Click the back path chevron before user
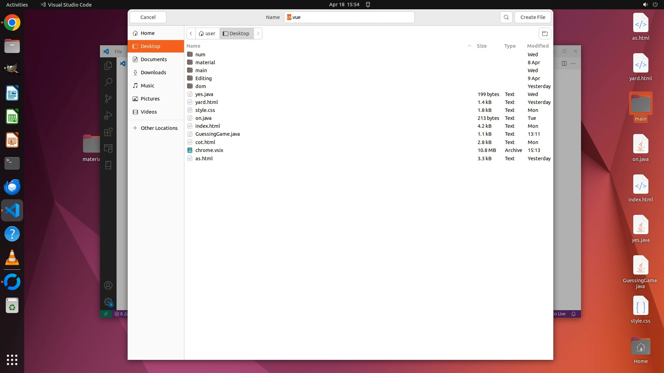Screen dimensions: 664x373 click(191, 34)
